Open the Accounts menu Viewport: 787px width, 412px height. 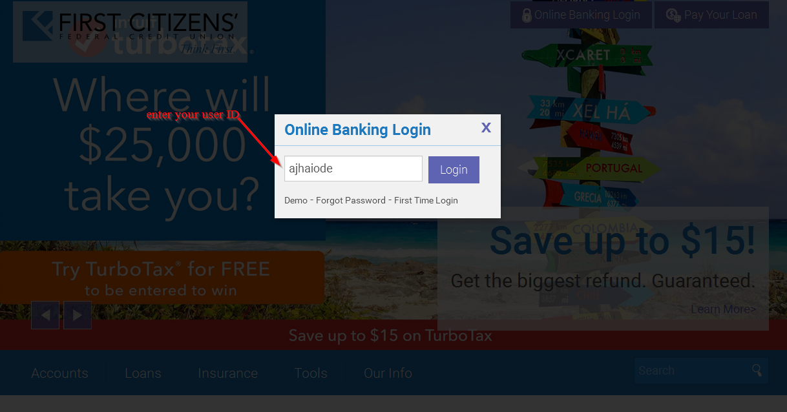click(x=59, y=373)
